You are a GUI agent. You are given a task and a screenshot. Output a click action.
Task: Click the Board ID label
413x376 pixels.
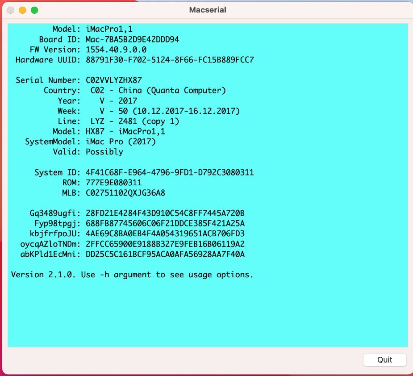pyautogui.click(x=59, y=40)
